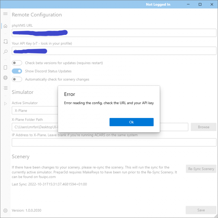Save the configuration settings

click(201, 210)
